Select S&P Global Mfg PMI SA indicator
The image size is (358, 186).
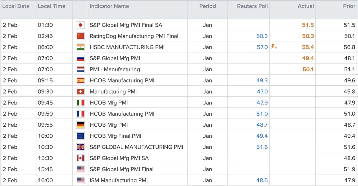pyautogui.click(x=119, y=158)
